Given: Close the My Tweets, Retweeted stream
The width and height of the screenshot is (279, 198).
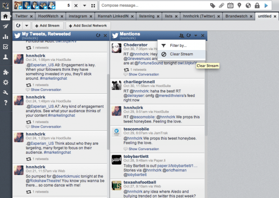Looking at the screenshot, I should [x=105, y=36].
